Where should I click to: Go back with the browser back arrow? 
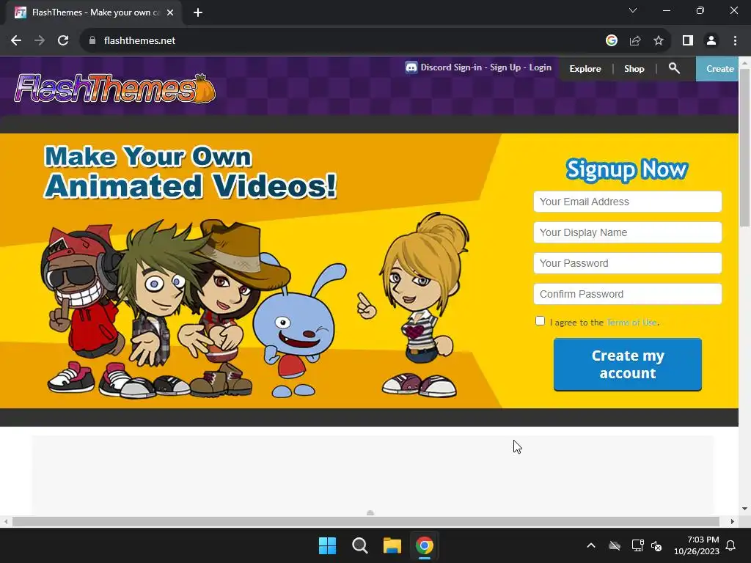pyautogui.click(x=16, y=41)
